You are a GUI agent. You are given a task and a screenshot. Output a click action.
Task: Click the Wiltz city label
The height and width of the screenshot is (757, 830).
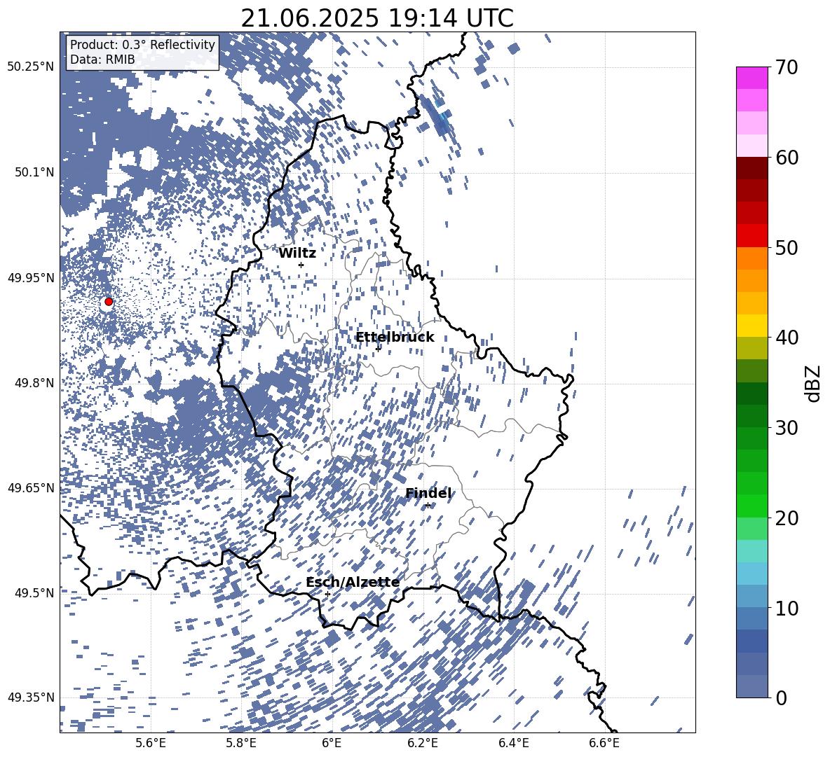tap(297, 254)
